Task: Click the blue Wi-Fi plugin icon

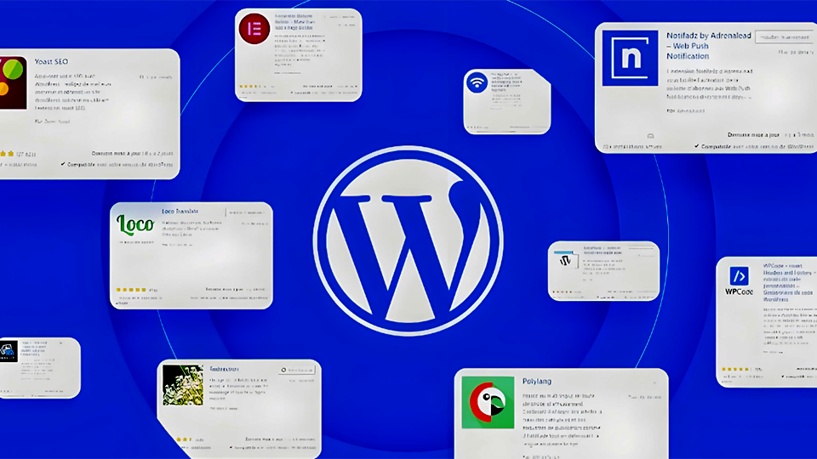Action: point(477,84)
